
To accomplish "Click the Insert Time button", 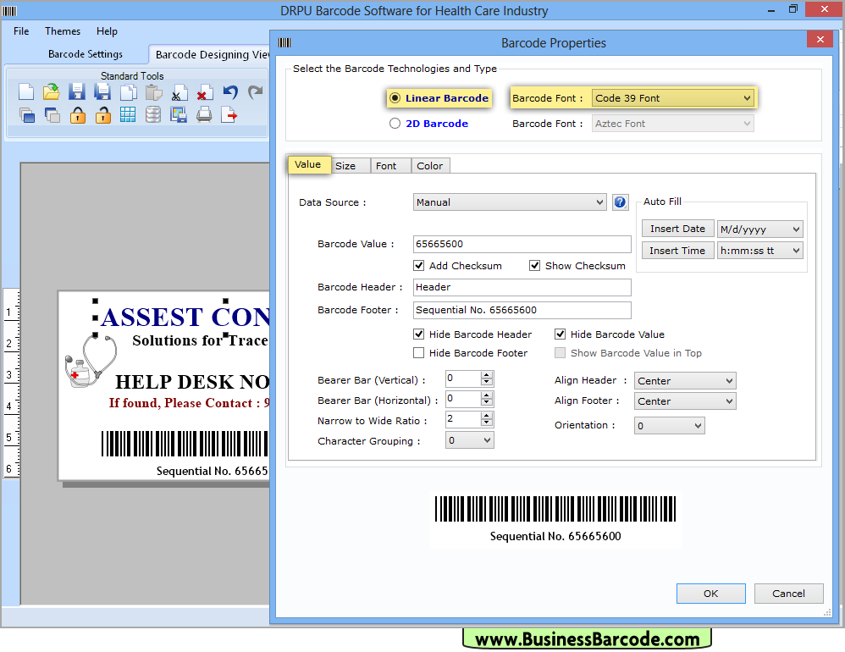I will pos(677,251).
